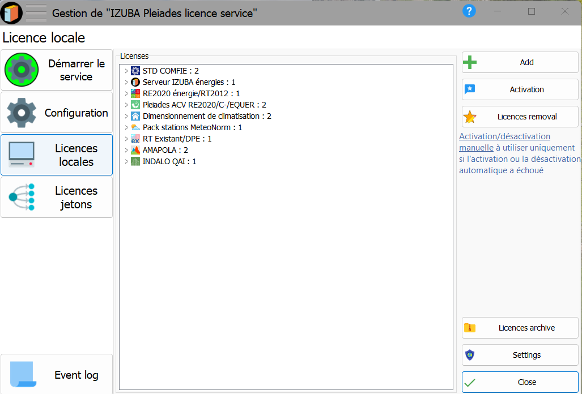This screenshot has width=582, height=394.
Task: Click the STD COMFIE spiral icon
Action: pyautogui.click(x=135, y=71)
